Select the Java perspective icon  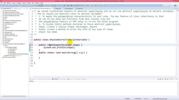coord(175,6)
